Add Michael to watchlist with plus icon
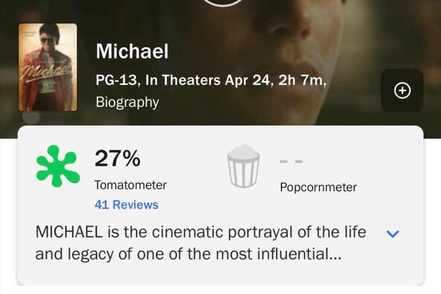The height and width of the screenshot is (294, 441). (x=402, y=90)
